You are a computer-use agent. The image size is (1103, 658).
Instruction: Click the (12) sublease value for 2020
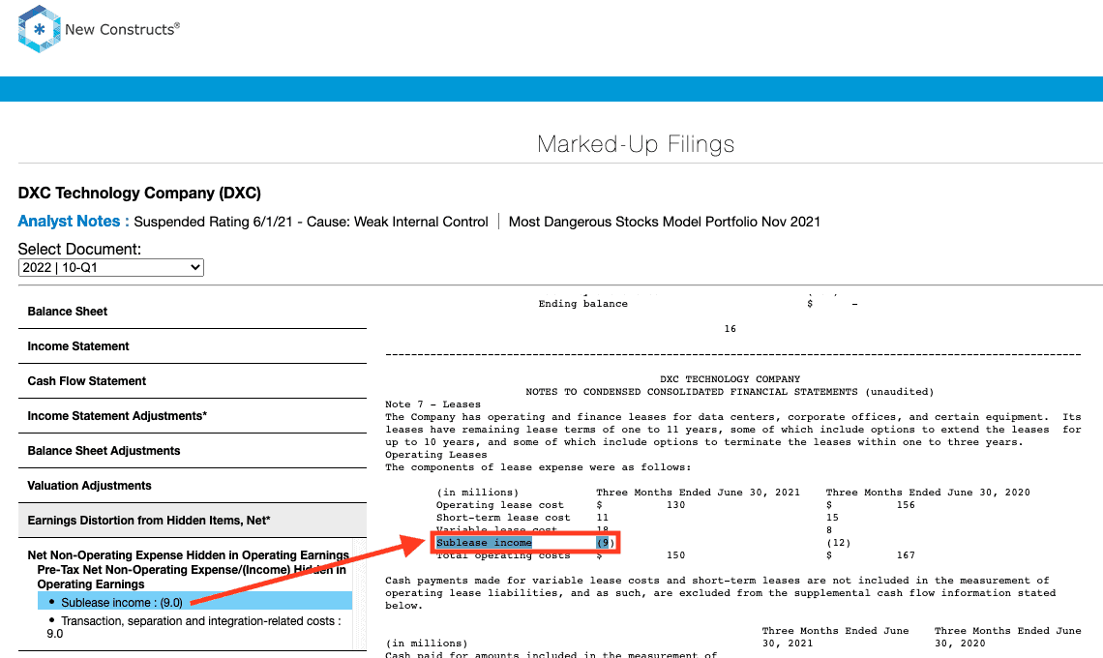[x=839, y=543]
